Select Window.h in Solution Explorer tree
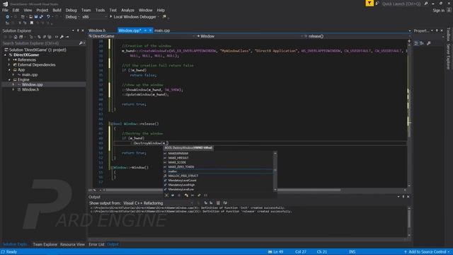The image size is (453, 255). [x=30, y=90]
